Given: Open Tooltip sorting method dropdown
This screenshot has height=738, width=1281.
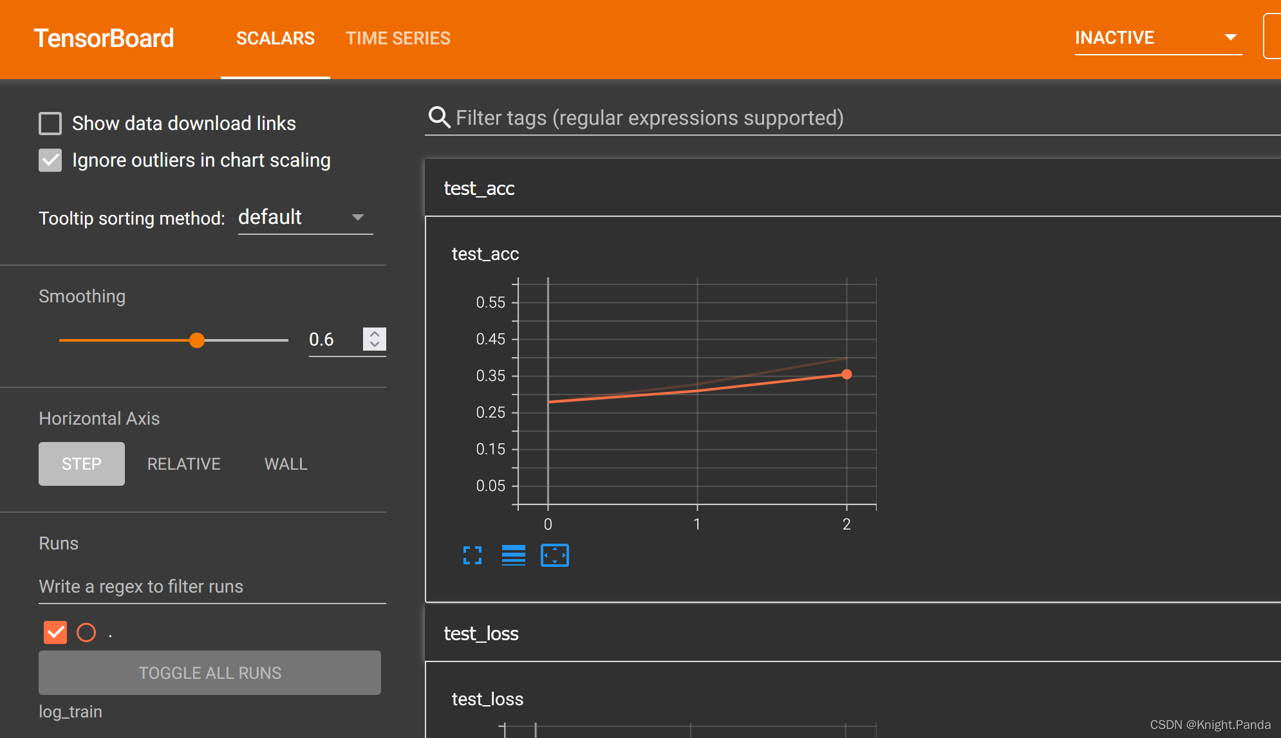Looking at the screenshot, I should pos(305,217).
